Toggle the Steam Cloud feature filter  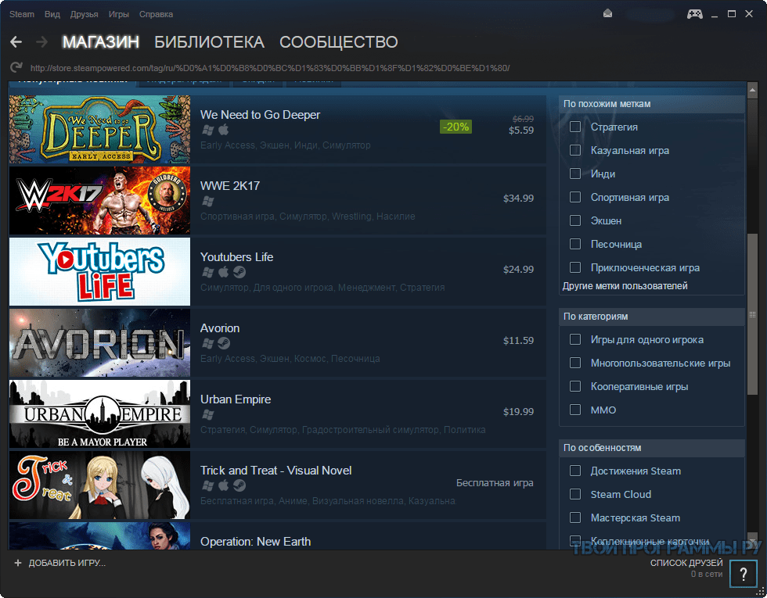[575, 494]
